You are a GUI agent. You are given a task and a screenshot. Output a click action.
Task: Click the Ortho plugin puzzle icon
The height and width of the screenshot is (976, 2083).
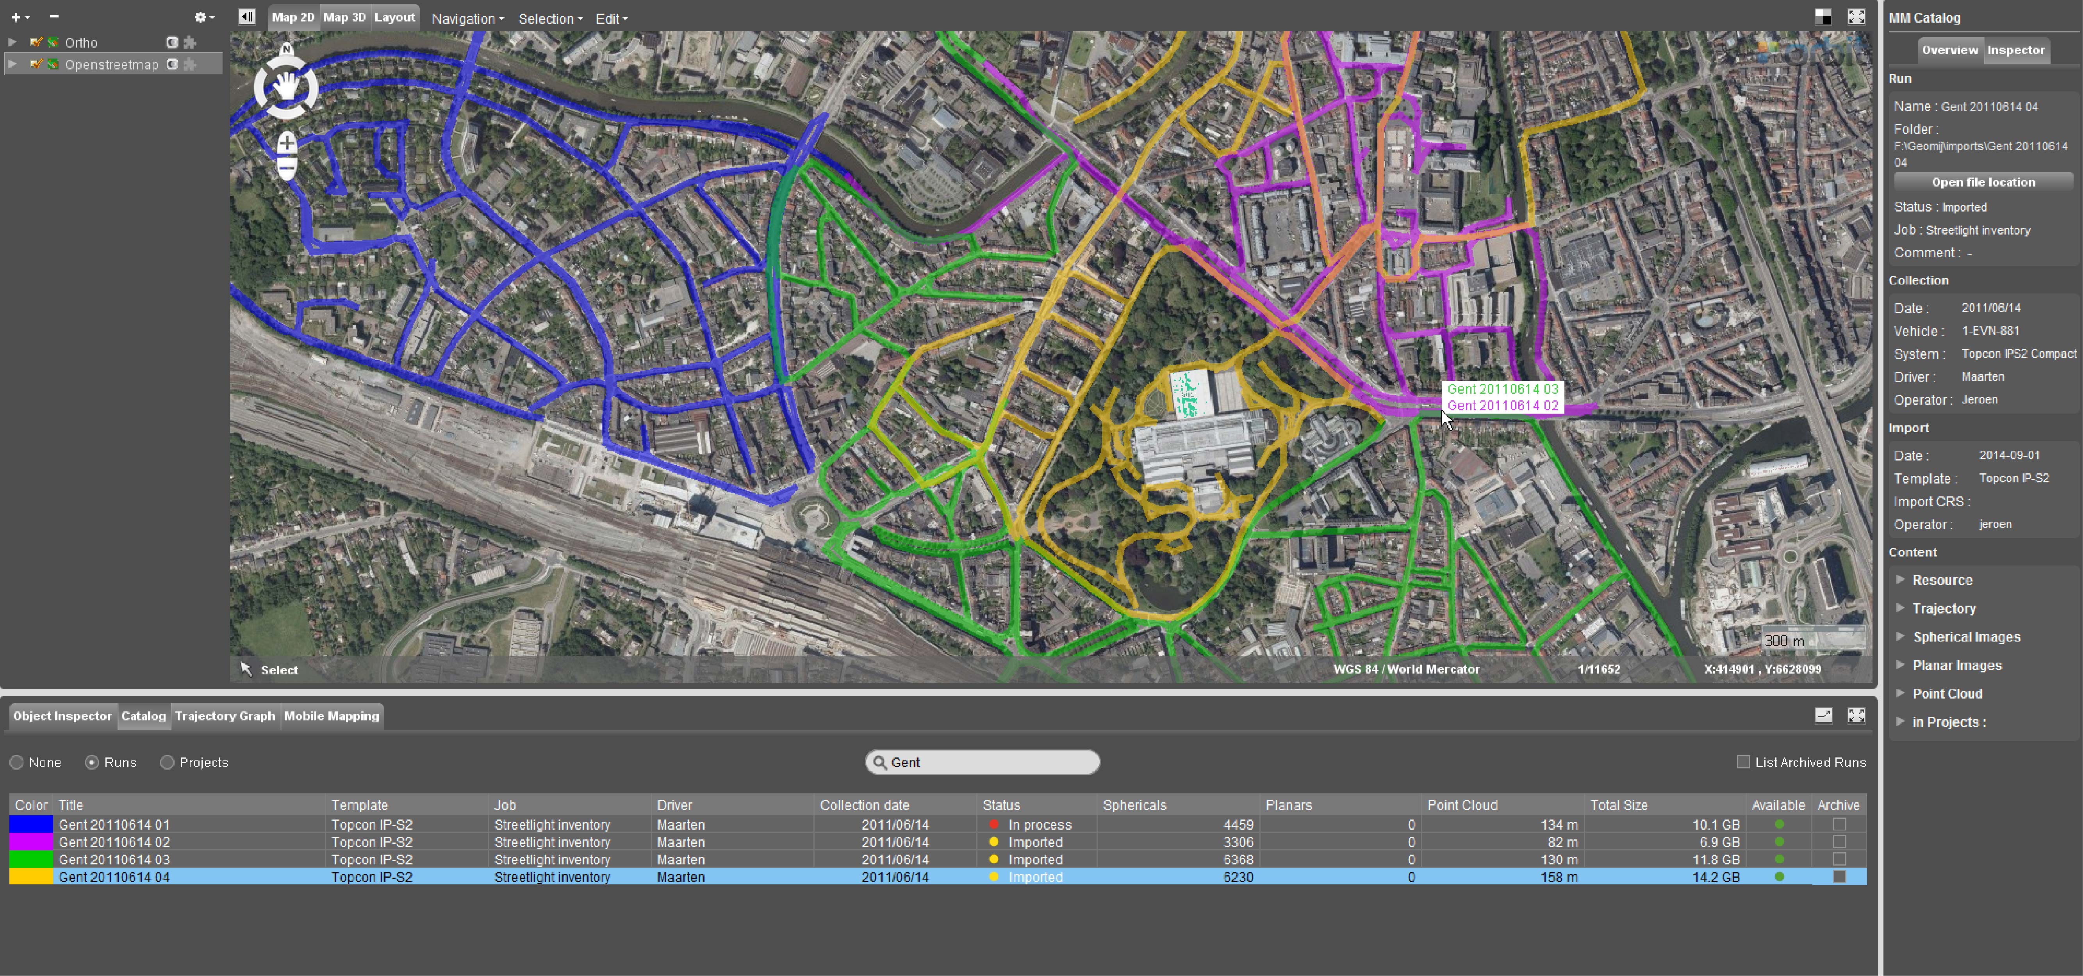[x=190, y=42]
